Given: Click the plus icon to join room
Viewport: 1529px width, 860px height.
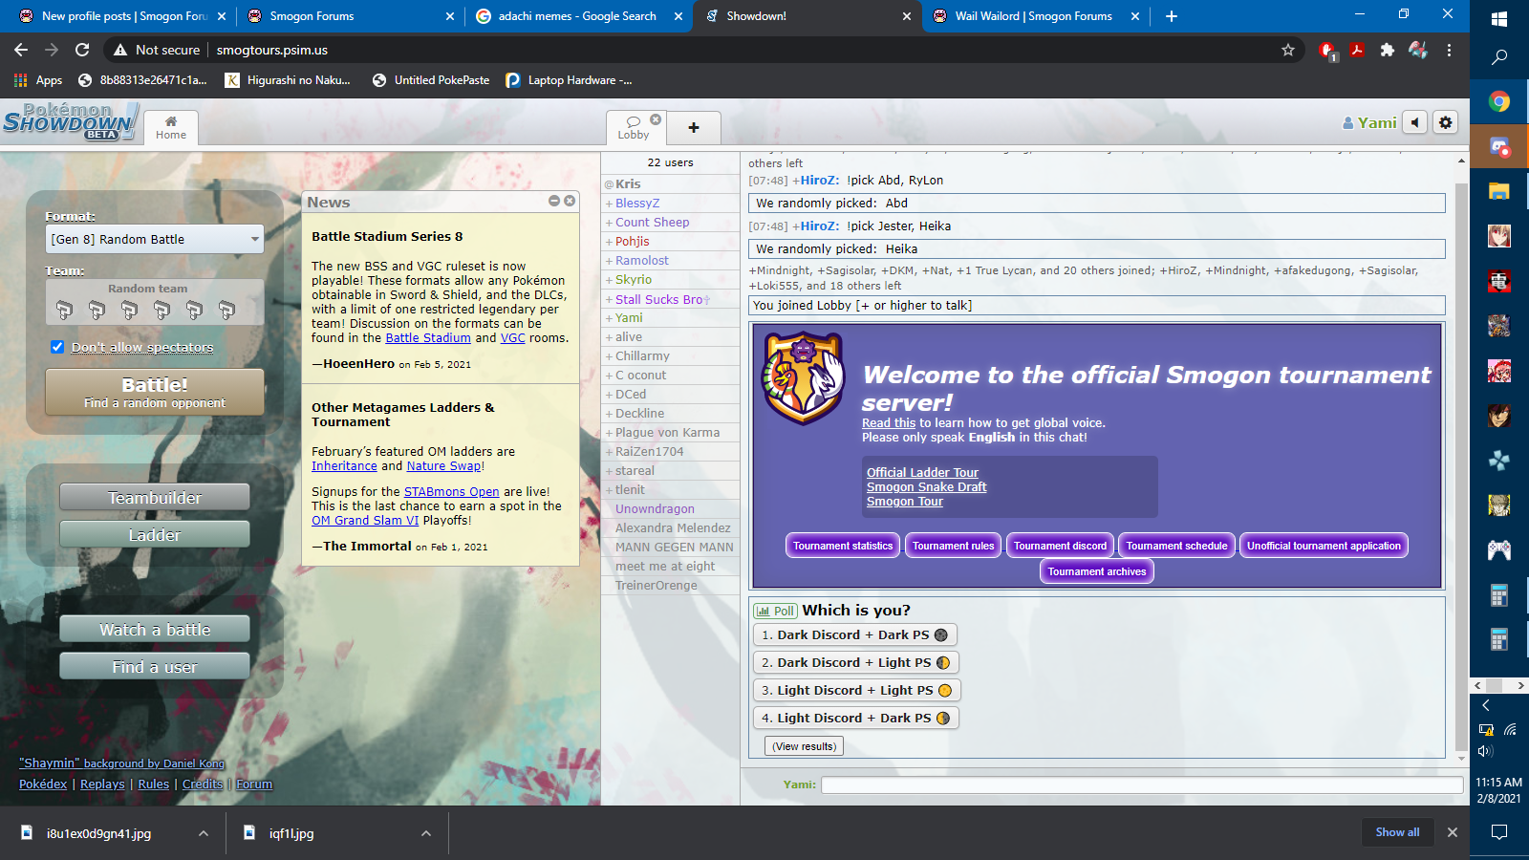Looking at the screenshot, I should [x=694, y=127].
